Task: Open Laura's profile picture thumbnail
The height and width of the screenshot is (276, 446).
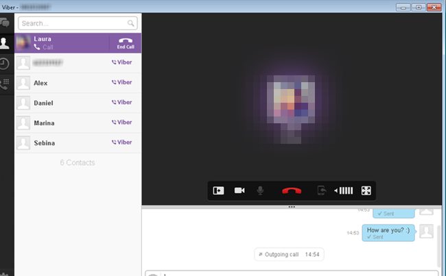Action: tap(23, 43)
